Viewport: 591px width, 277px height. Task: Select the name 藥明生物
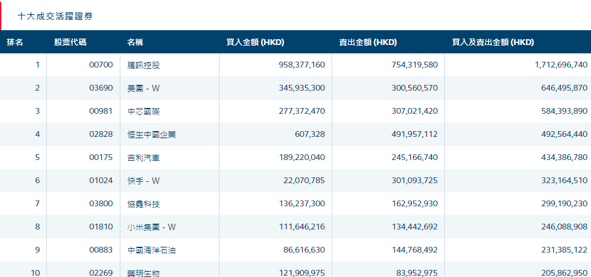144,273
